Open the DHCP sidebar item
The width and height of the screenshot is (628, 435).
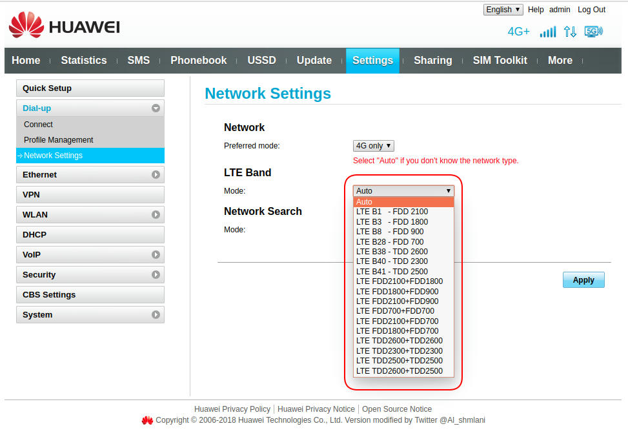tap(90, 235)
